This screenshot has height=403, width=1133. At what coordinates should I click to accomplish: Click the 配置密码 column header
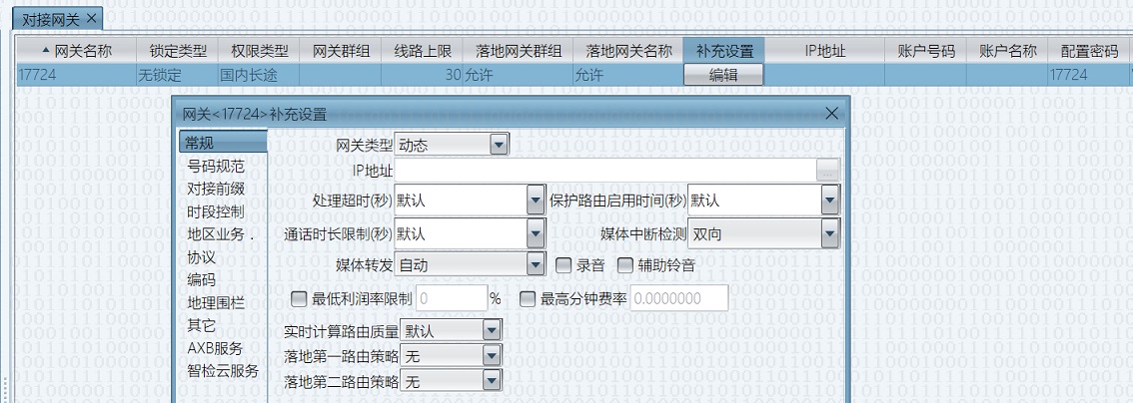click(x=1089, y=51)
